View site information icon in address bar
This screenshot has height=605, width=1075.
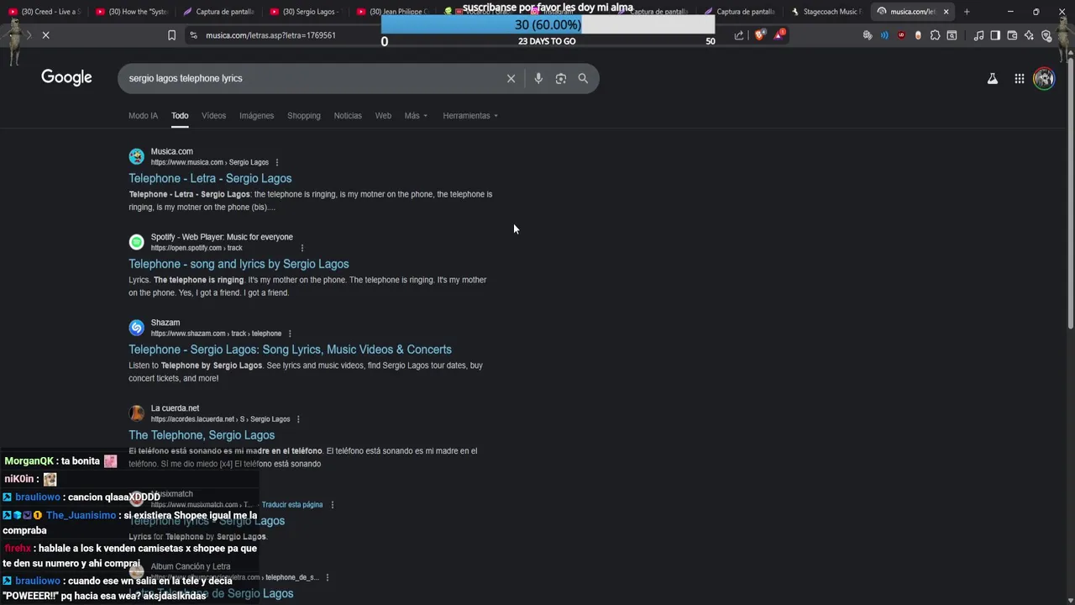193,35
